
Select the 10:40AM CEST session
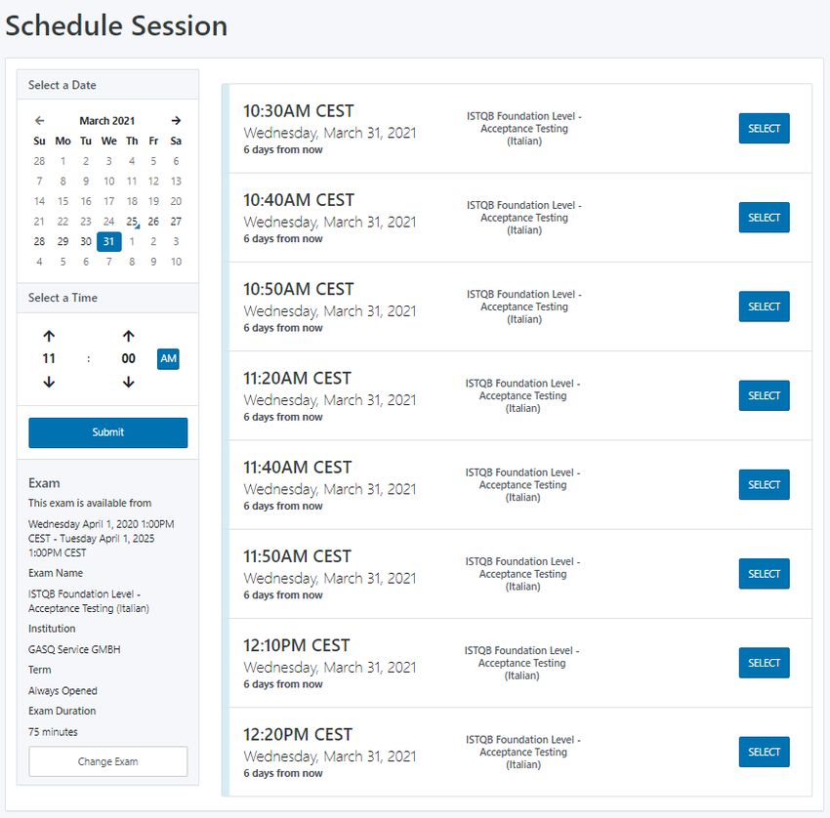pos(764,218)
